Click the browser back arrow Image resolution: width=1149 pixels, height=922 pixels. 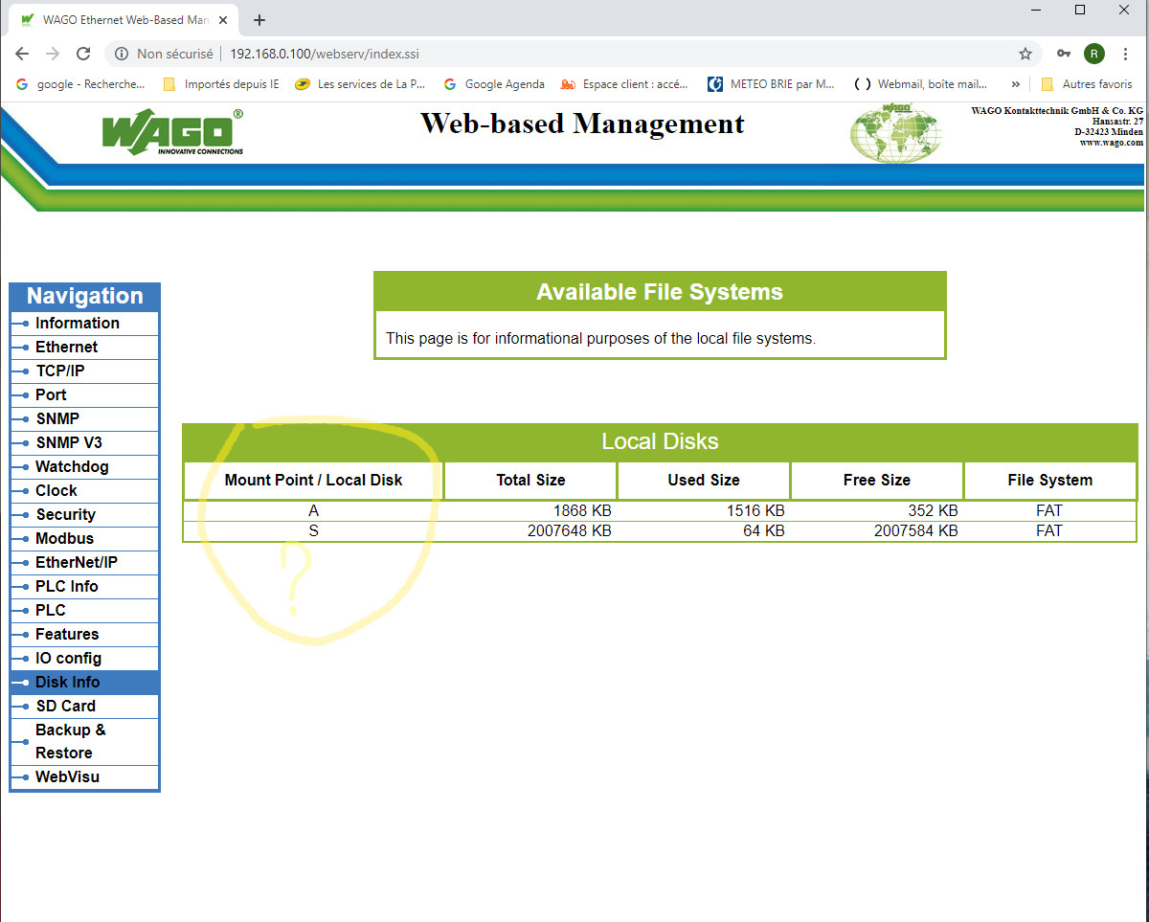tap(22, 54)
